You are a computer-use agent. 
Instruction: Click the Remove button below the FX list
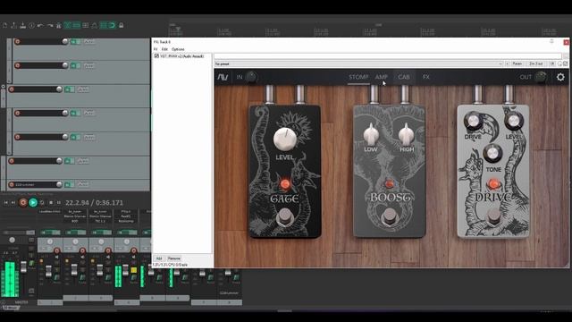(174, 258)
